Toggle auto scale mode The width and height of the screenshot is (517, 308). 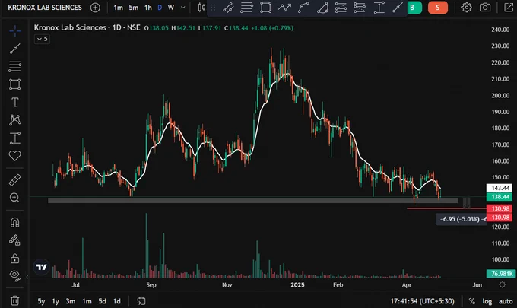click(x=506, y=301)
